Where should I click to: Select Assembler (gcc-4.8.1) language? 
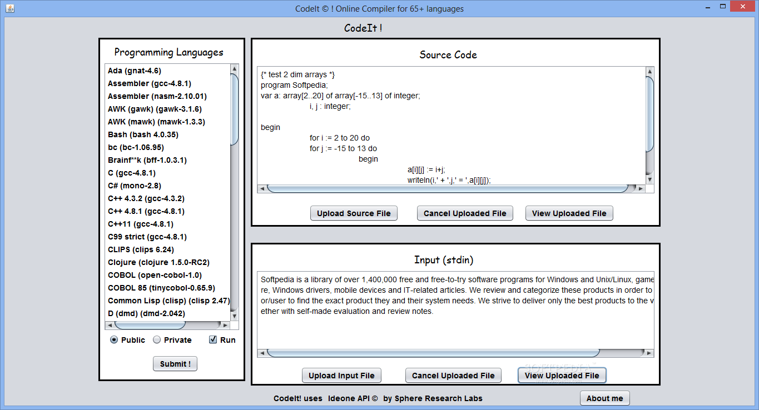click(167, 83)
